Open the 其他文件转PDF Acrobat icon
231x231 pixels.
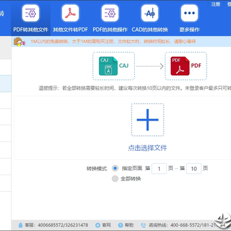pyautogui.click(x=71, y=13)
